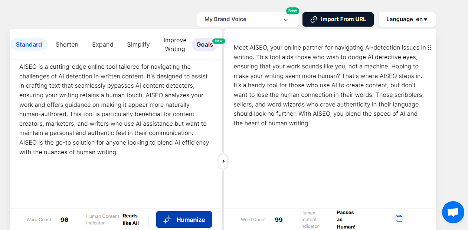Open the chat support bubble

pyautogui.click(x=453, y=212)
